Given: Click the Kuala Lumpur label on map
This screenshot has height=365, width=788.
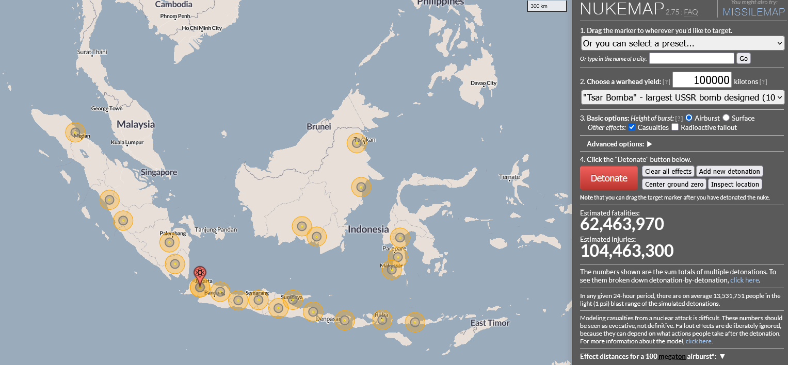Looking at the screenshot, I should coord(127,142).
